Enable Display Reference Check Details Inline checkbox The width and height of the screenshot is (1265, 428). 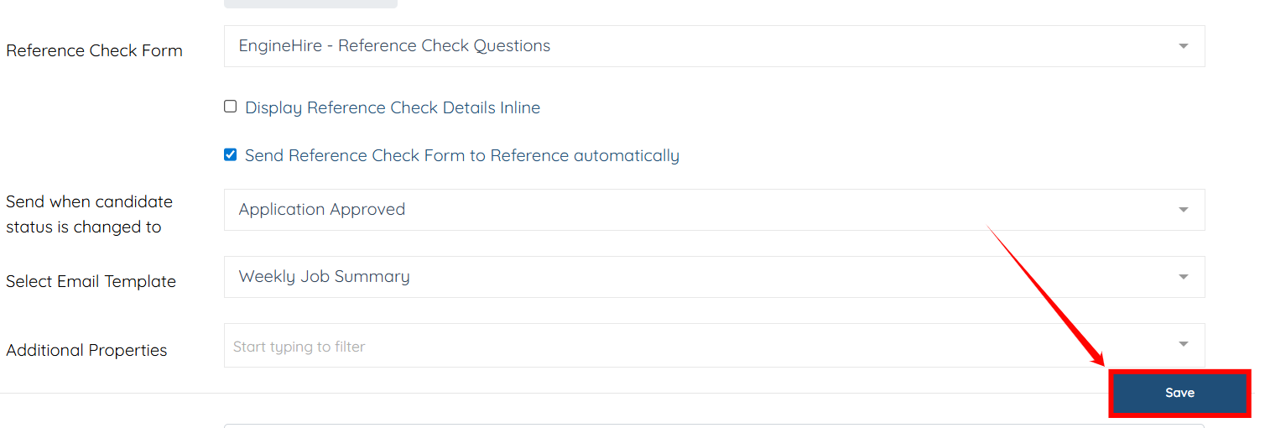tap(231, 107)
